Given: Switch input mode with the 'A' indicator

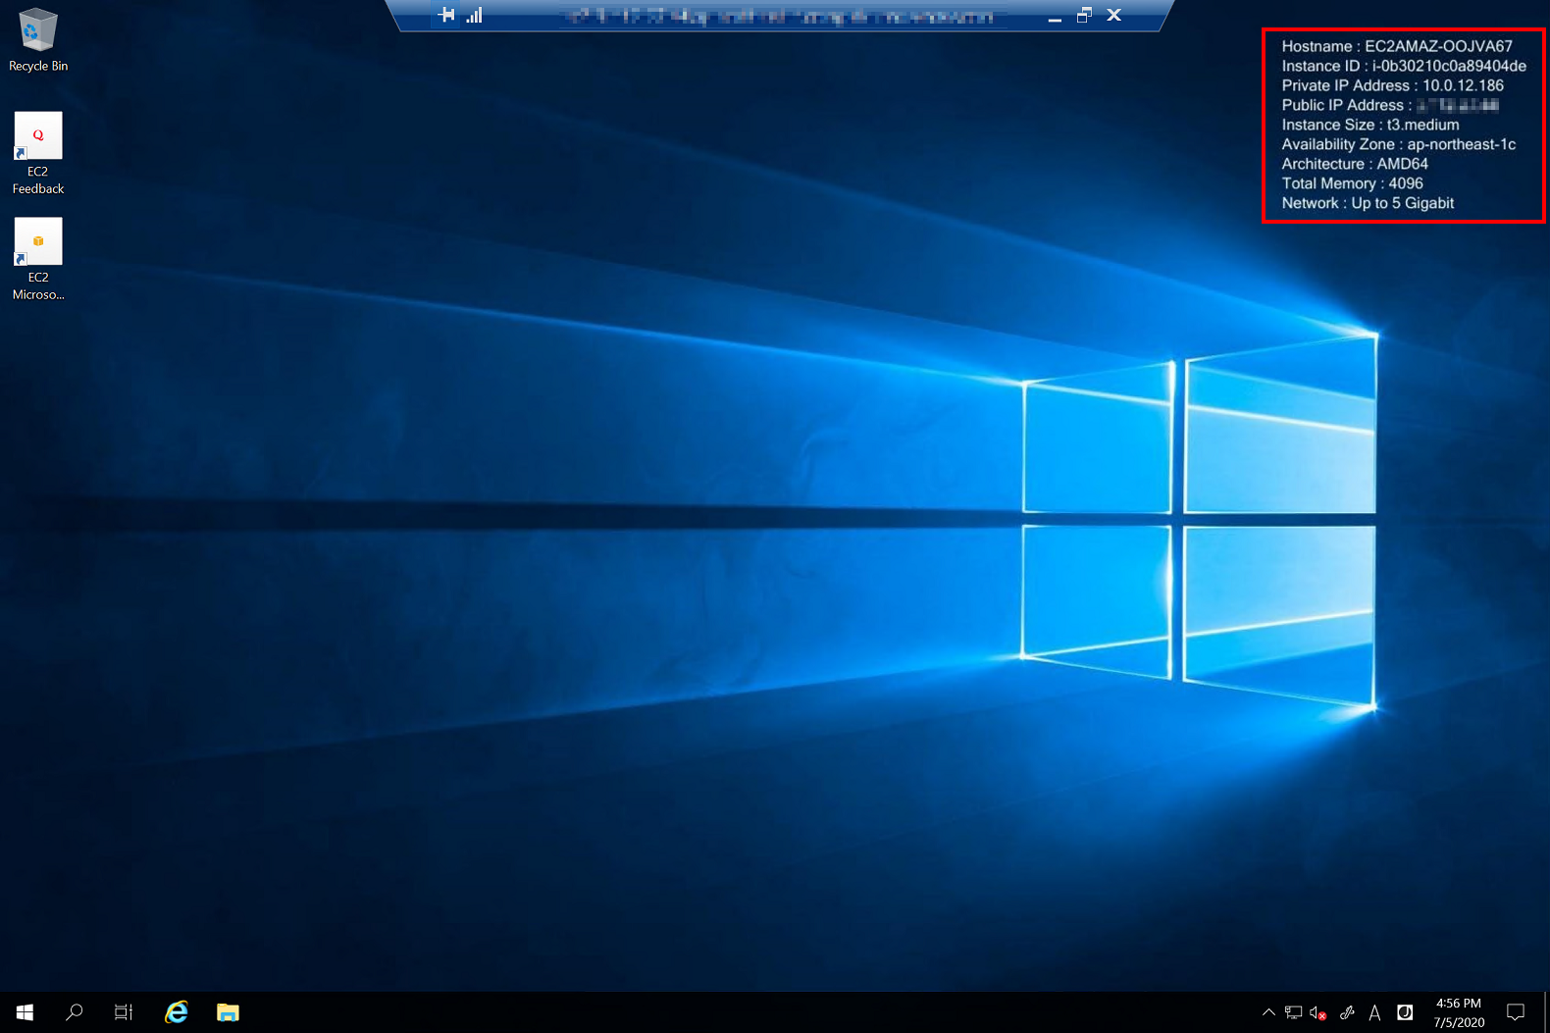Looking at the screenshot, I should [x=1374, y=1012].
